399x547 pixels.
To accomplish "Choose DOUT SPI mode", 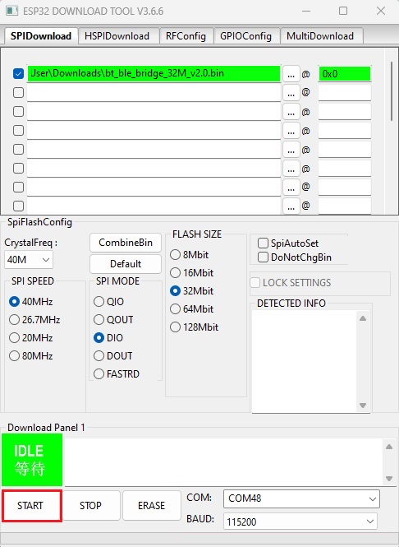I will (x=112, y=356).
